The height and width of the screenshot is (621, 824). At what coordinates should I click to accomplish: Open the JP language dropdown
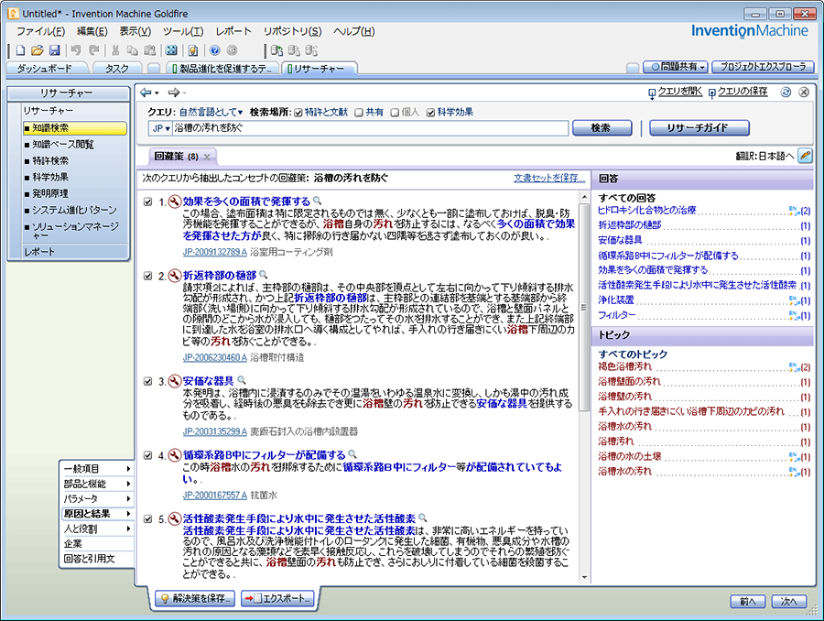point(161,128)
